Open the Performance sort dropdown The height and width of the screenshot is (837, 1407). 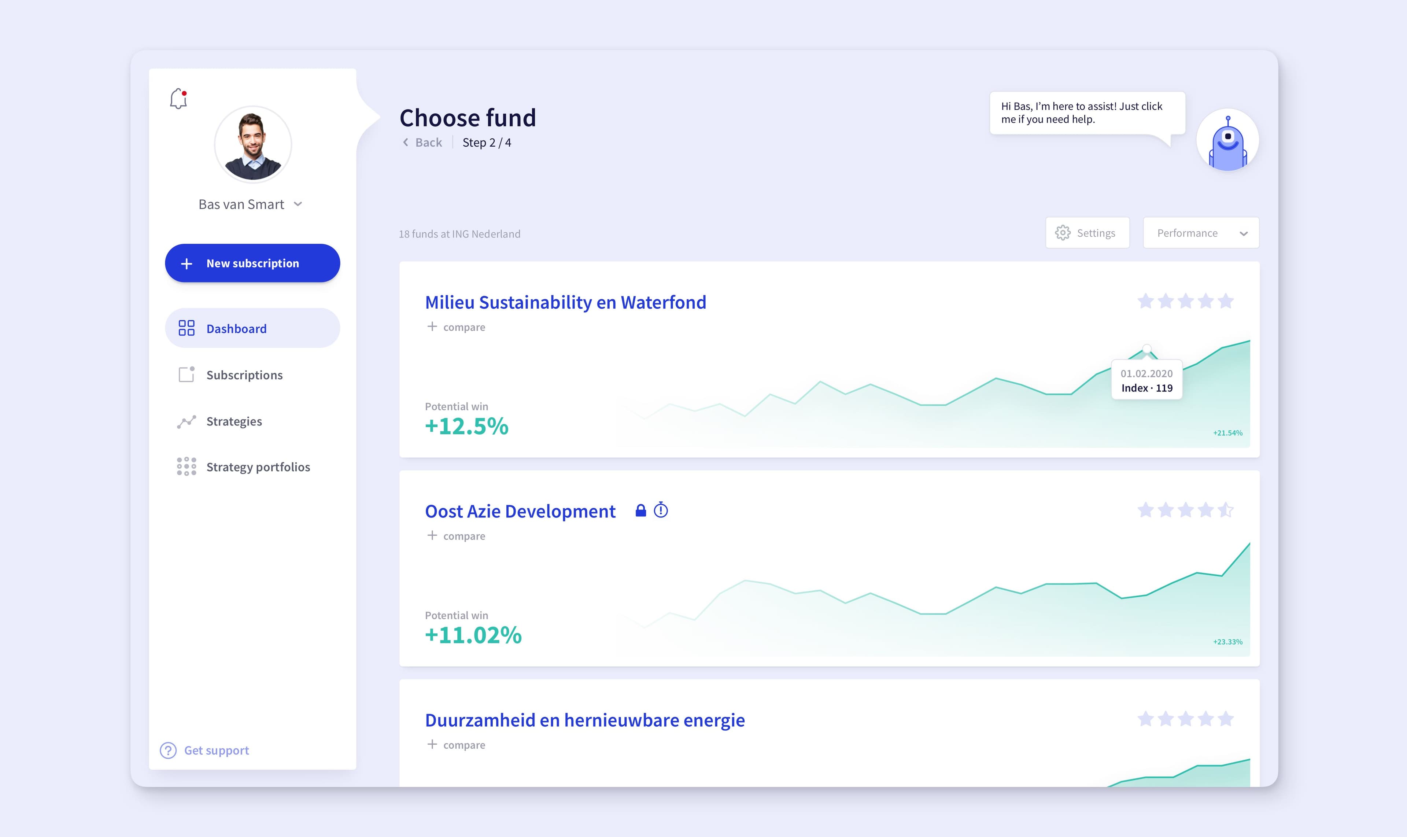pyautogui.click(x=1201, y=233)
